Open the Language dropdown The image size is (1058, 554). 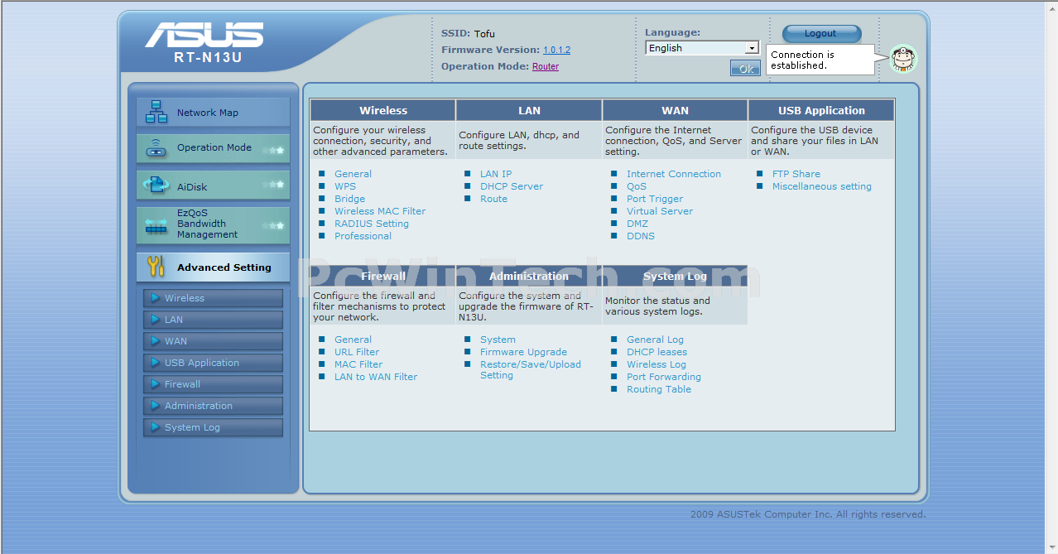tap(702, 48)
